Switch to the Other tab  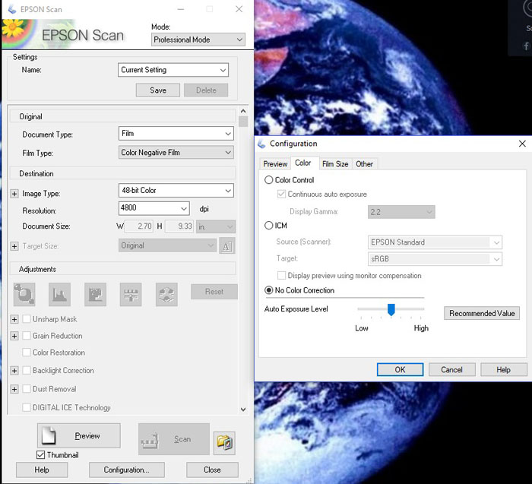[x=364, y=164]
